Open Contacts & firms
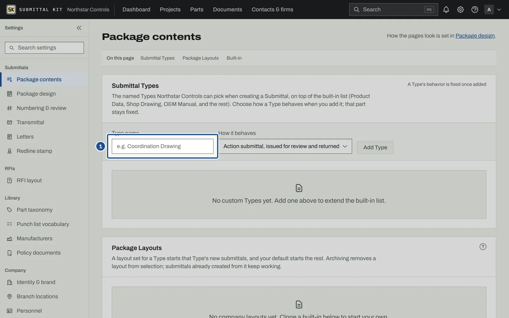Screen dimensions: 509x318 point(272,10)
